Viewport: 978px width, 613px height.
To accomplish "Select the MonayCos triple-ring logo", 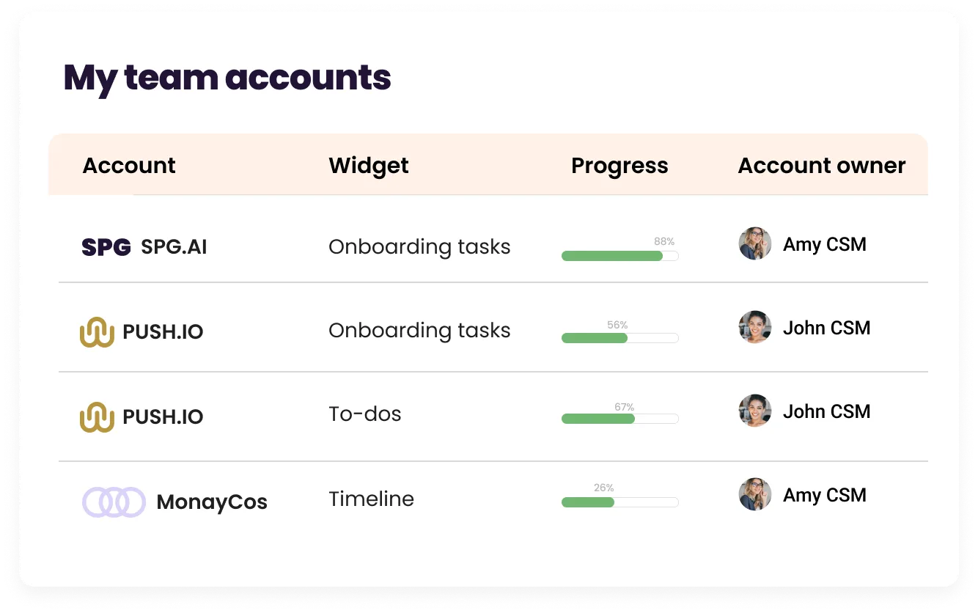I will pos(114,502).
